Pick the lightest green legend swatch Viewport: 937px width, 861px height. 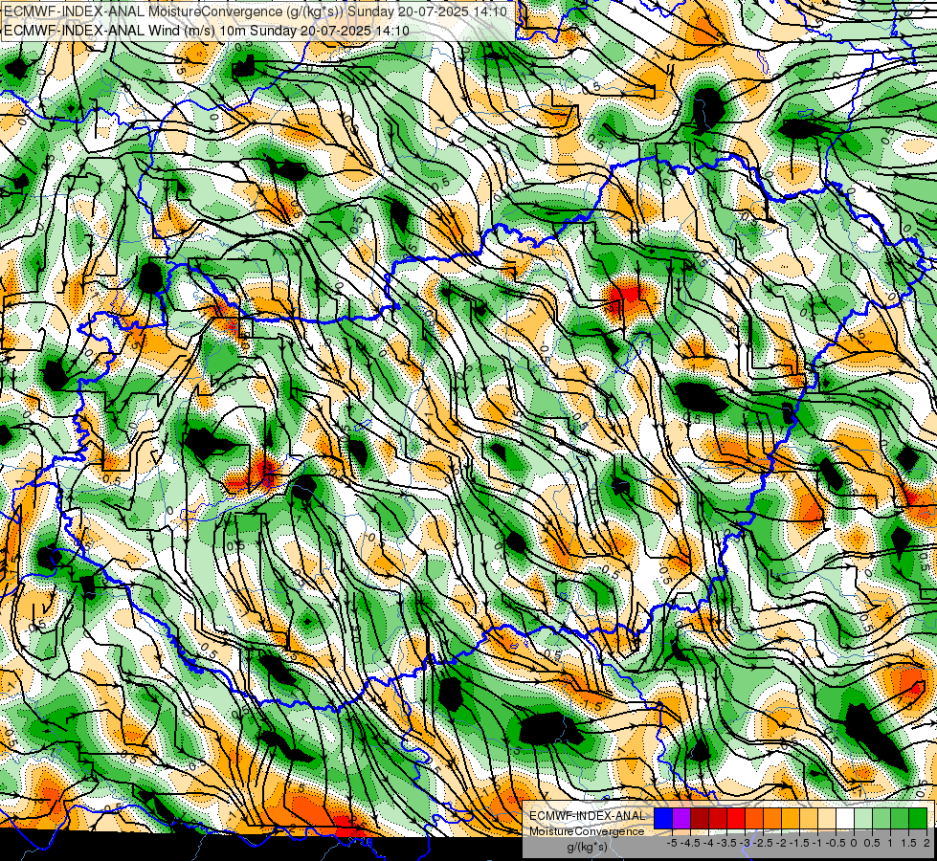click(x=863, y=818)
